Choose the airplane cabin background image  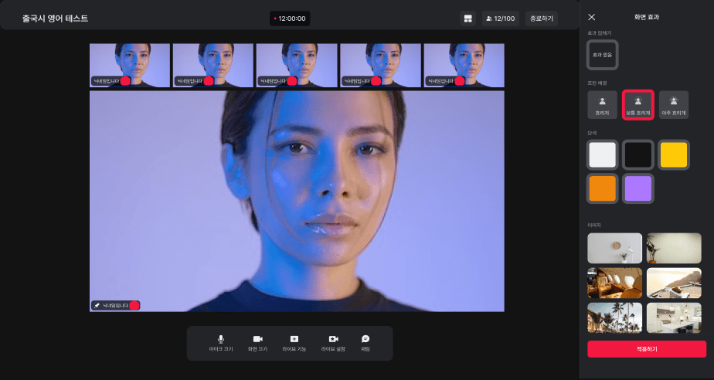(x=614, y=283)
